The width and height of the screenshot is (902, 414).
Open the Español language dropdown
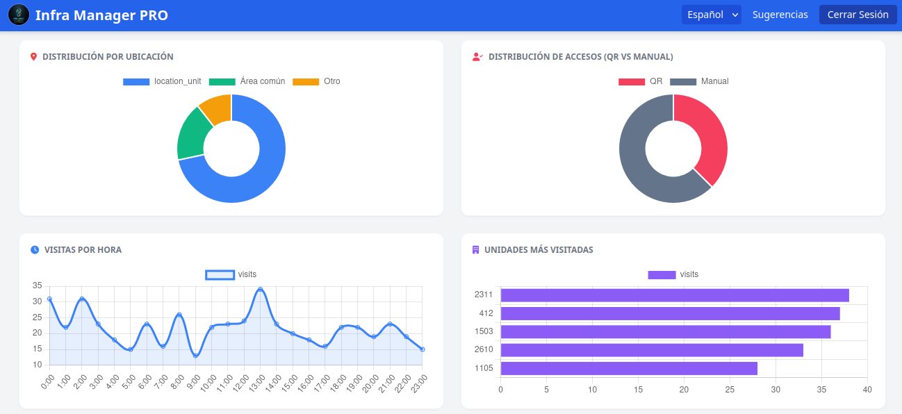[710, 14]
